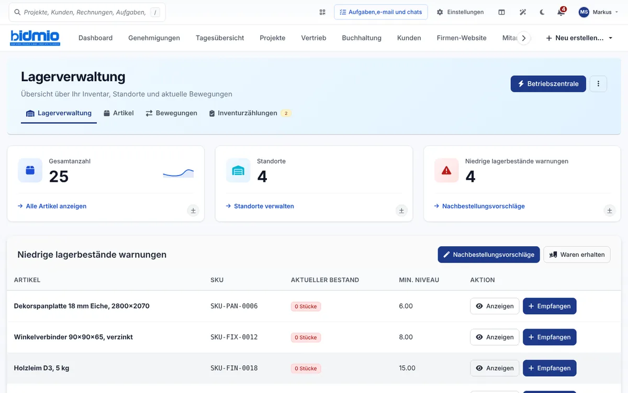Receive stock for Winkelverbinder 90×90×65
This screenshot has width=628, height=393.
[549, 337]
